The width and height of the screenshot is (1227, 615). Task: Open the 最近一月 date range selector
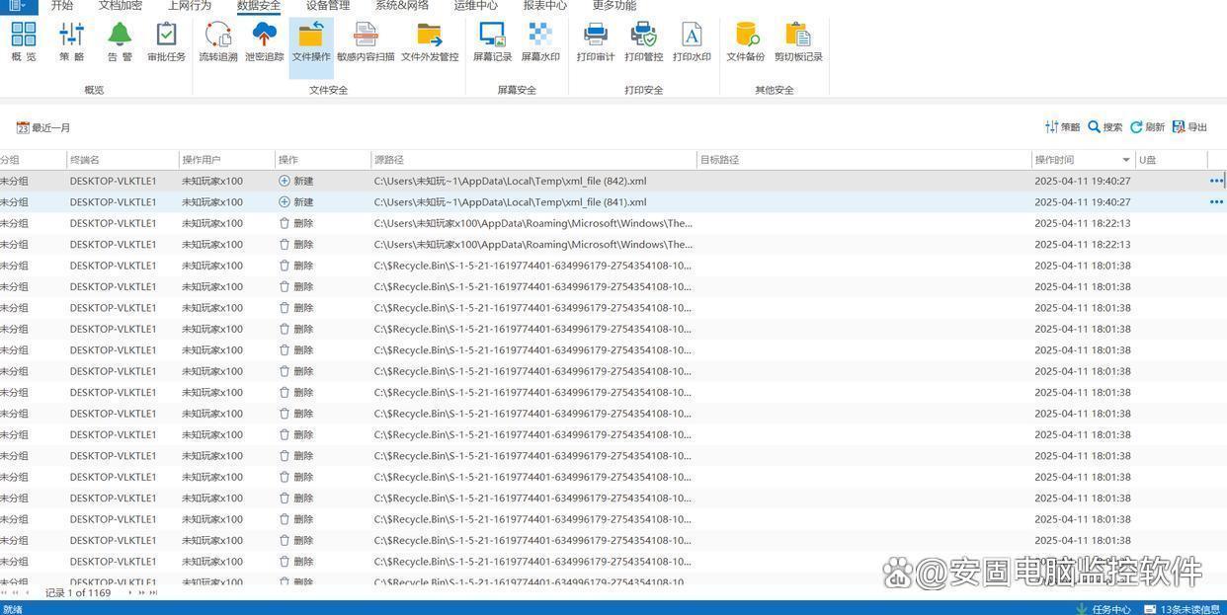pos(43,127)
